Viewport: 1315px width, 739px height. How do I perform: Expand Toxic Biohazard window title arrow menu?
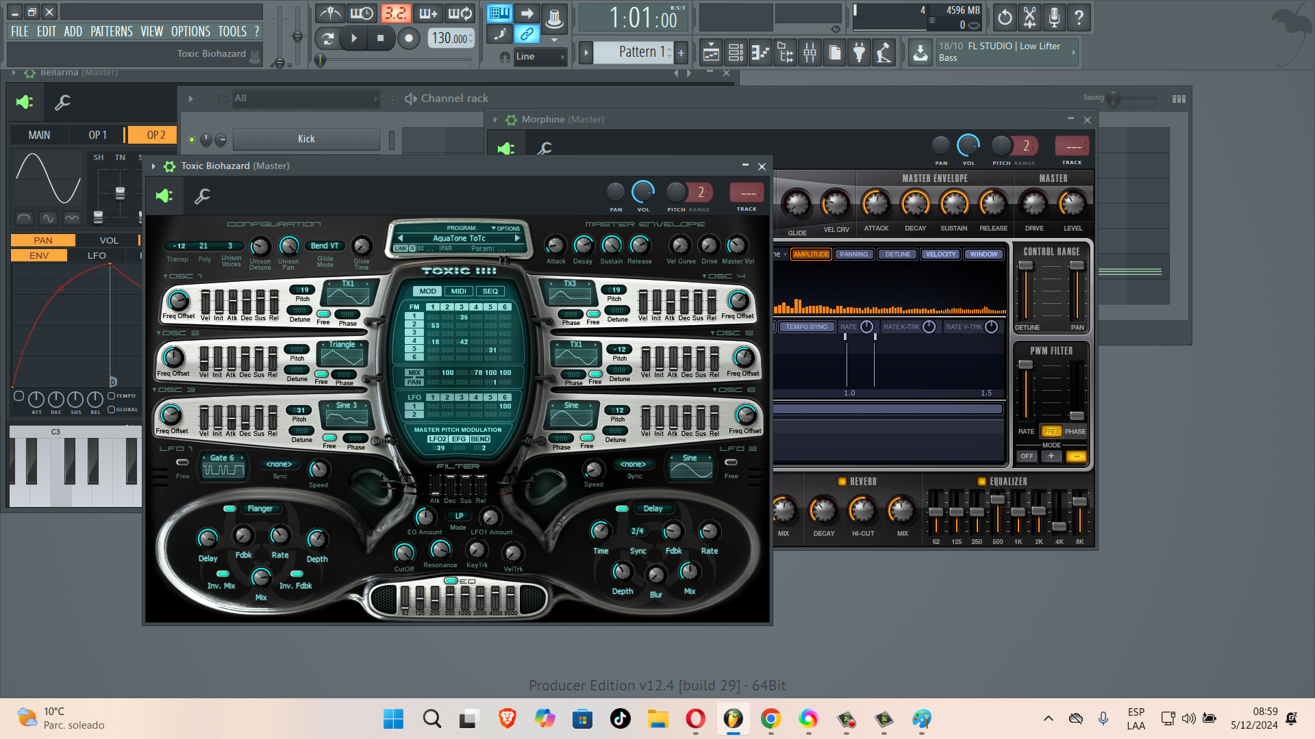[153, 166]
